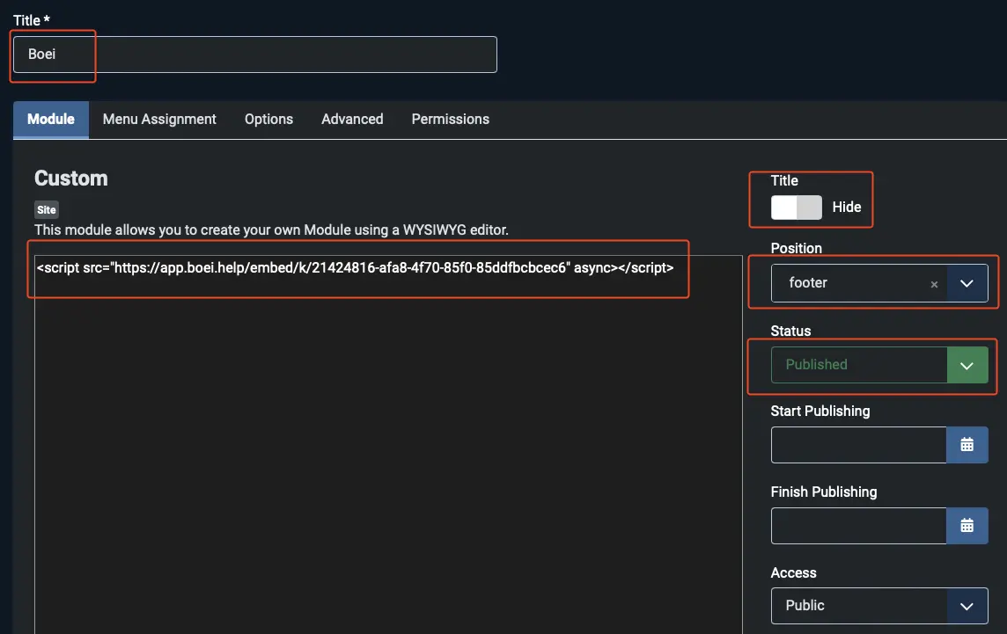Open the Finish Publishing calendar picker
The height and width of the screenshot is (634, 1007).
(967, 526)
